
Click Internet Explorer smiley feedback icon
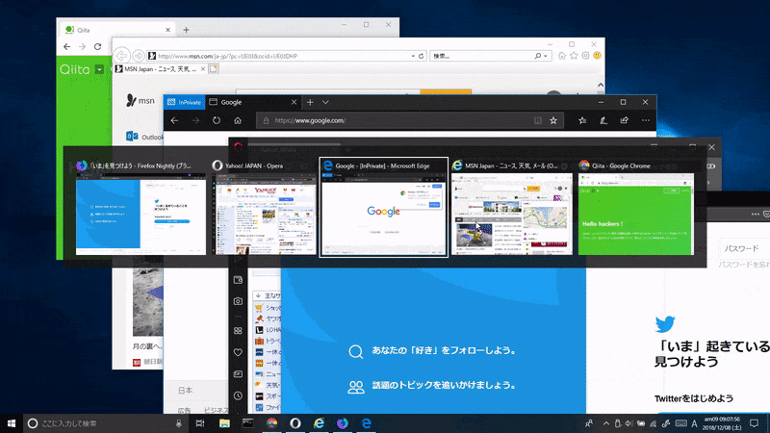coord(597,56)
